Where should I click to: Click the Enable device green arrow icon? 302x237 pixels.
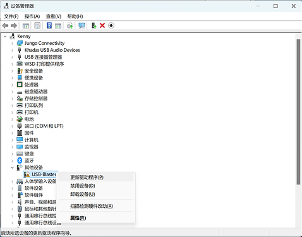pyautogui.click(x=94, y=26)
